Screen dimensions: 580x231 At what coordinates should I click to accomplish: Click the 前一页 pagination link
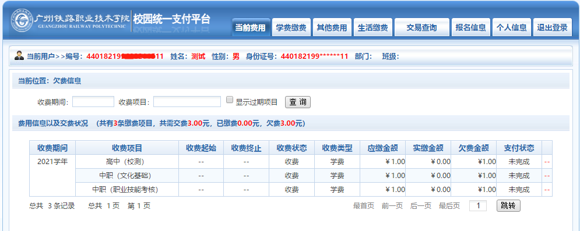click(392, 206)
